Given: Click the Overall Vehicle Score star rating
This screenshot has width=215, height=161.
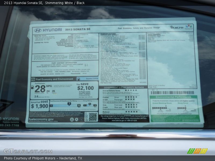Looking at the screenshot, I should click(131, 90).
